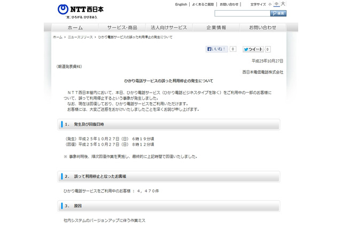The image size is (342, 228).
Task: Focus the site search input field
Action: click(x=242, y=13)
